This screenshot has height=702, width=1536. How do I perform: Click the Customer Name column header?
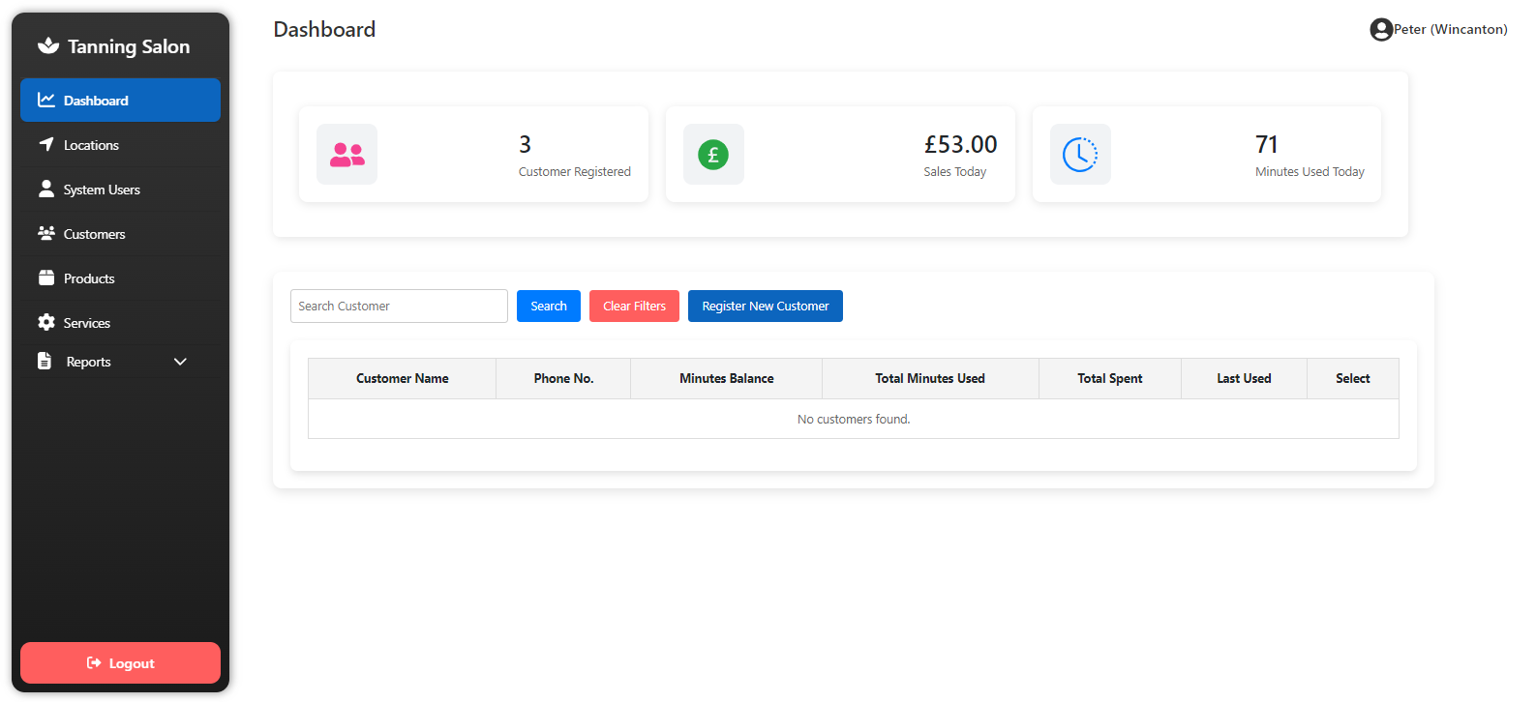tap(402, 379)
